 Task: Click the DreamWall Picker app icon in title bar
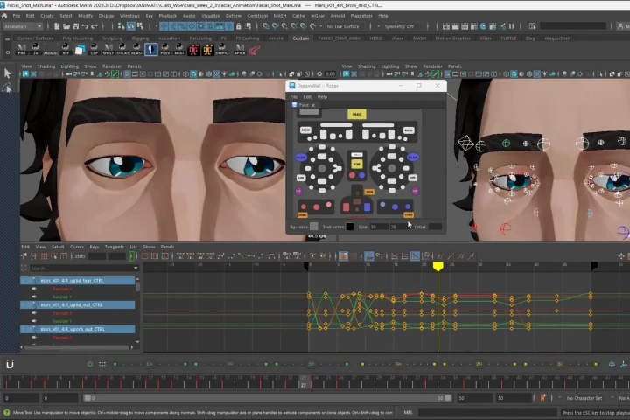pyautogui.click(x=292, y=86)
